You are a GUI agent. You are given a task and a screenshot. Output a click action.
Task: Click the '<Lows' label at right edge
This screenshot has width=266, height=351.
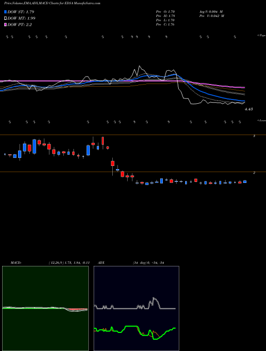[x=262, y=120]
